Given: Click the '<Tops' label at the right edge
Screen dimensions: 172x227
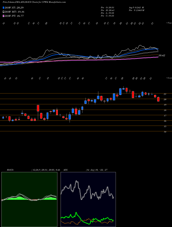Looking at the screenshot, I should pyautogui.click(x=169, y=23).
